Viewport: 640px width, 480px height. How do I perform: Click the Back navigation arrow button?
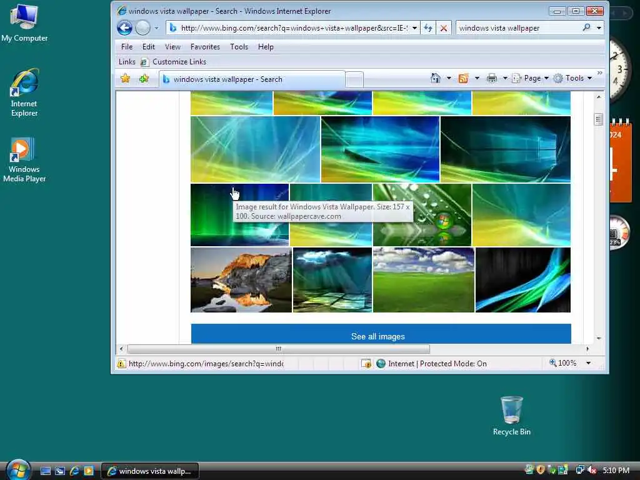pos(124,27)
